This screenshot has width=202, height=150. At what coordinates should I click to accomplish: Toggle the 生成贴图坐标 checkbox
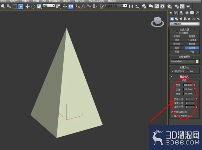(172, 112)
